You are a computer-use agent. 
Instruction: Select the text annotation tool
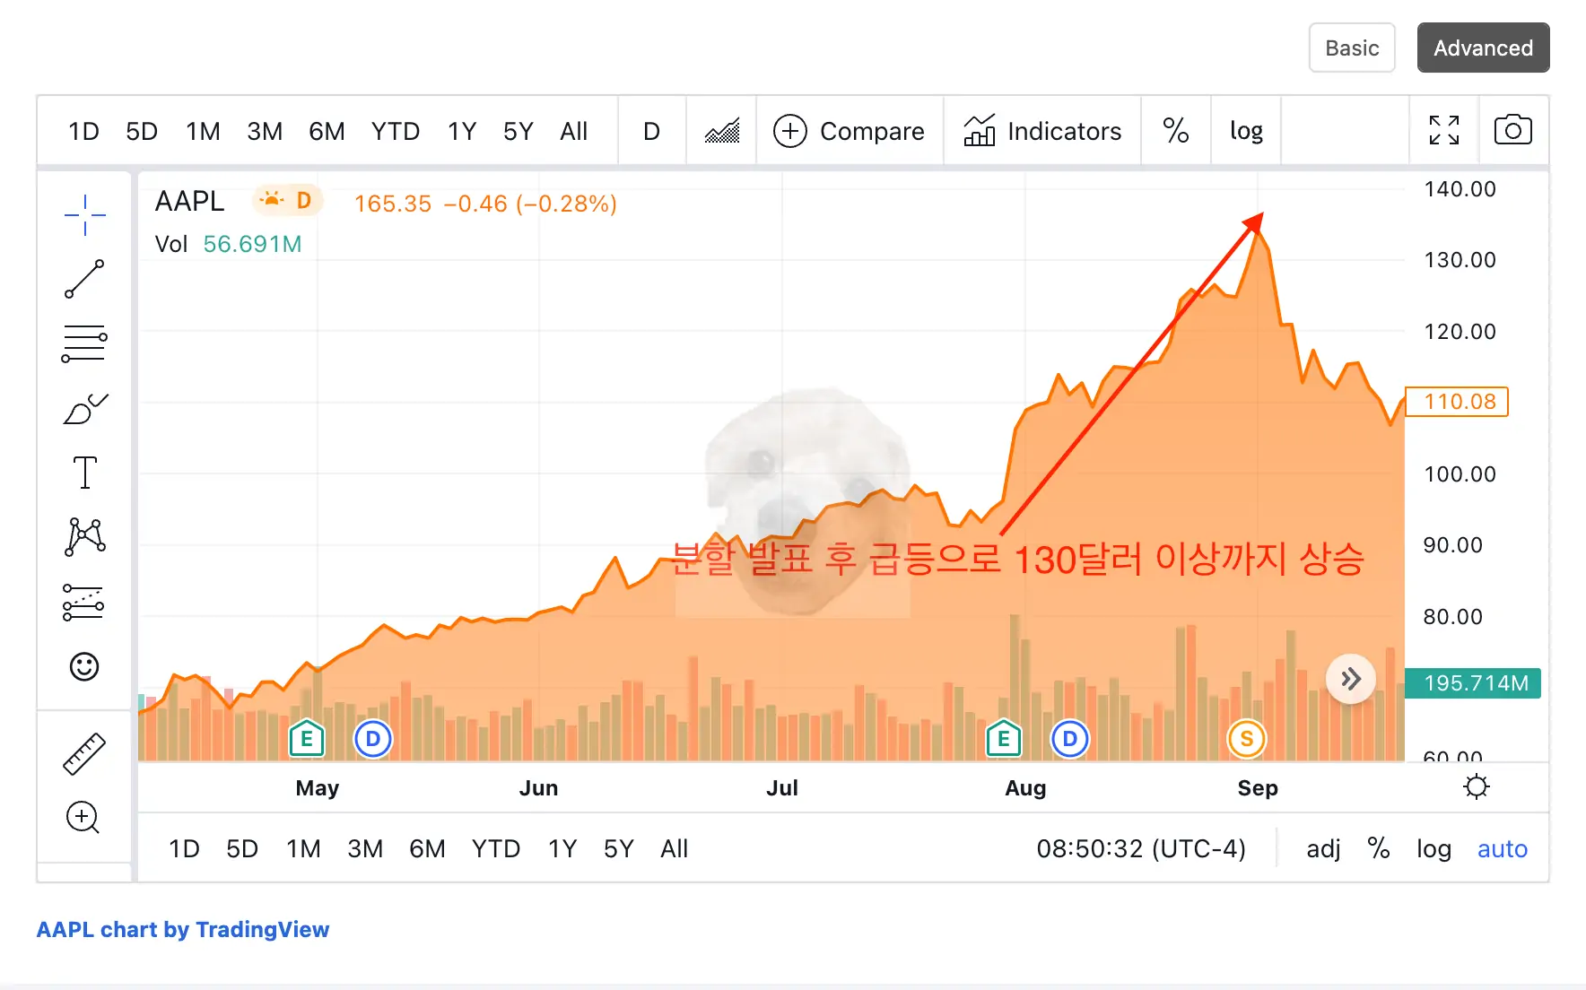83,473
